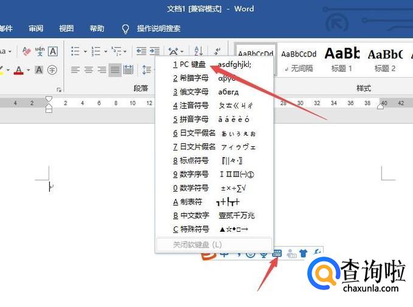Toggle character shading button
Viewport: 413px width, 307px height.
[39, 70]
